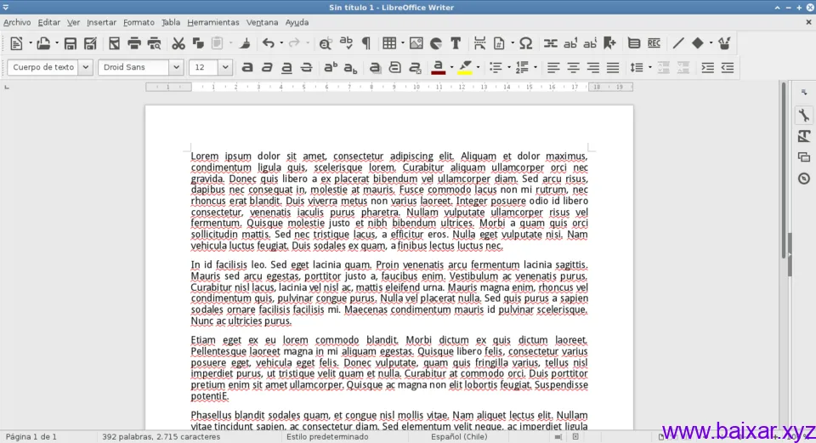Insert an image using the picture icon
Image resolution: width=816 pixels, height=443 pixels.
pos(416,43)
